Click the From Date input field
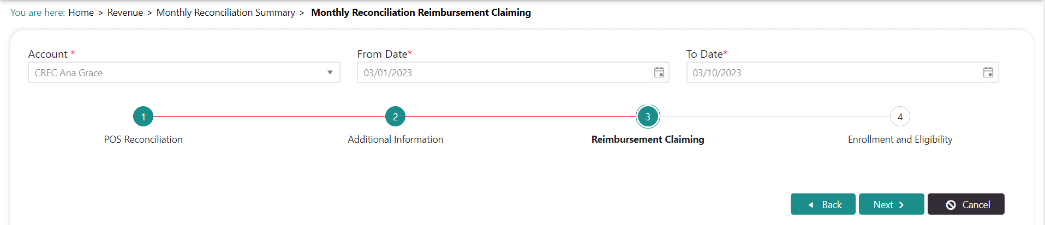The height and width of the screenshot is (225, 1045). pos(502,72)
